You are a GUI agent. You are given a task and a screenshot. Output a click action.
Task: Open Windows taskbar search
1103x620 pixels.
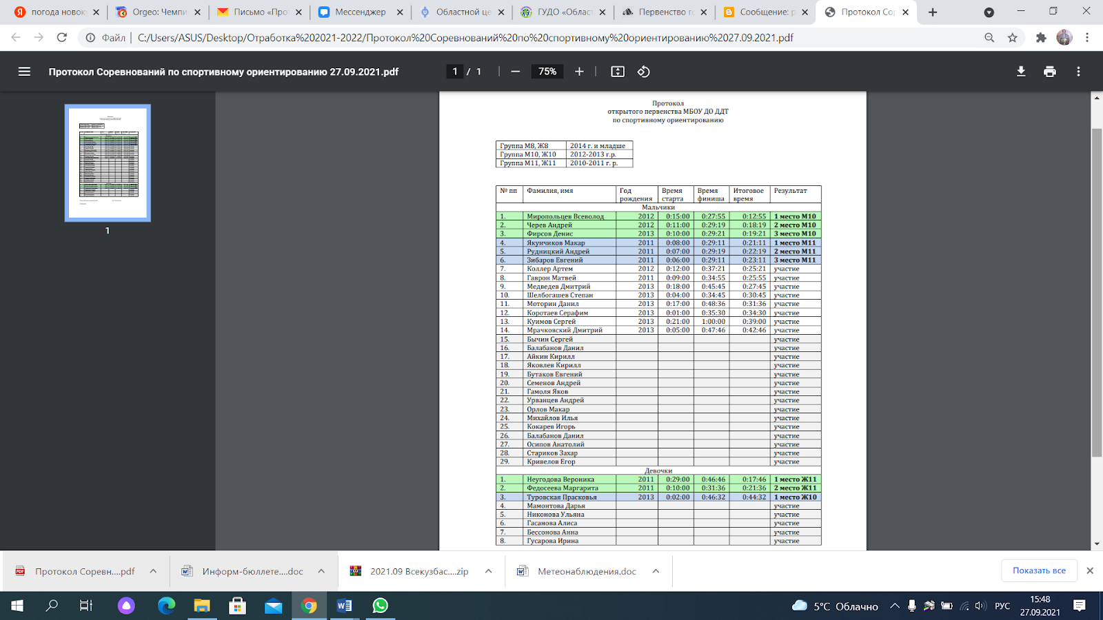pos(52,606)
